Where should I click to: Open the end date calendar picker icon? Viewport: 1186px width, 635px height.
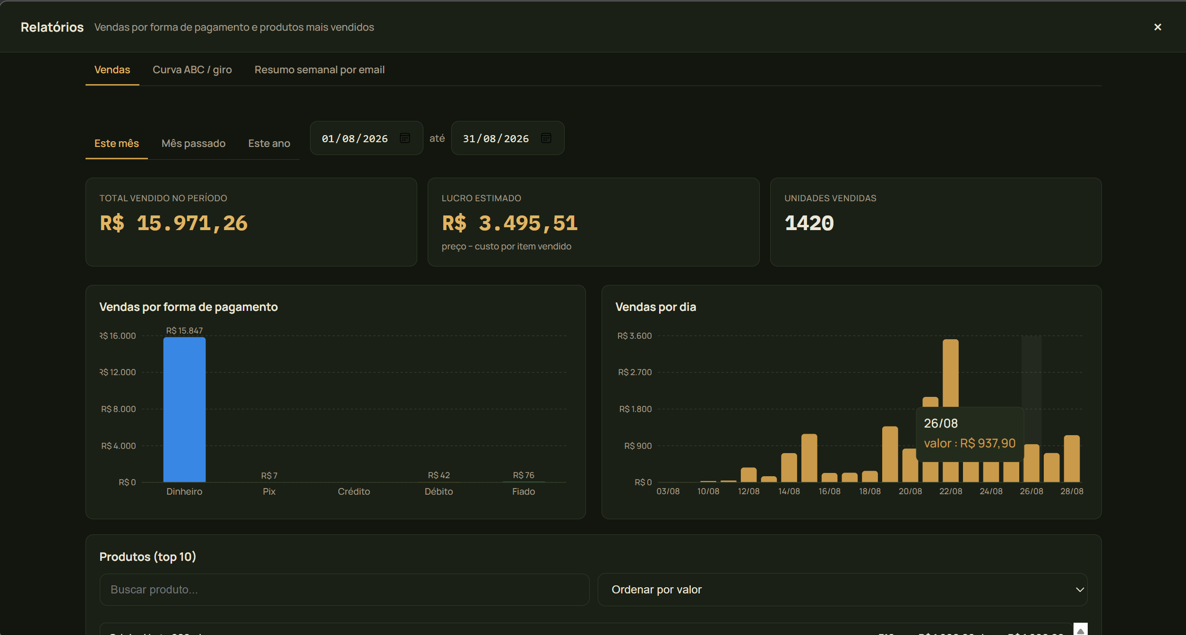546,138
